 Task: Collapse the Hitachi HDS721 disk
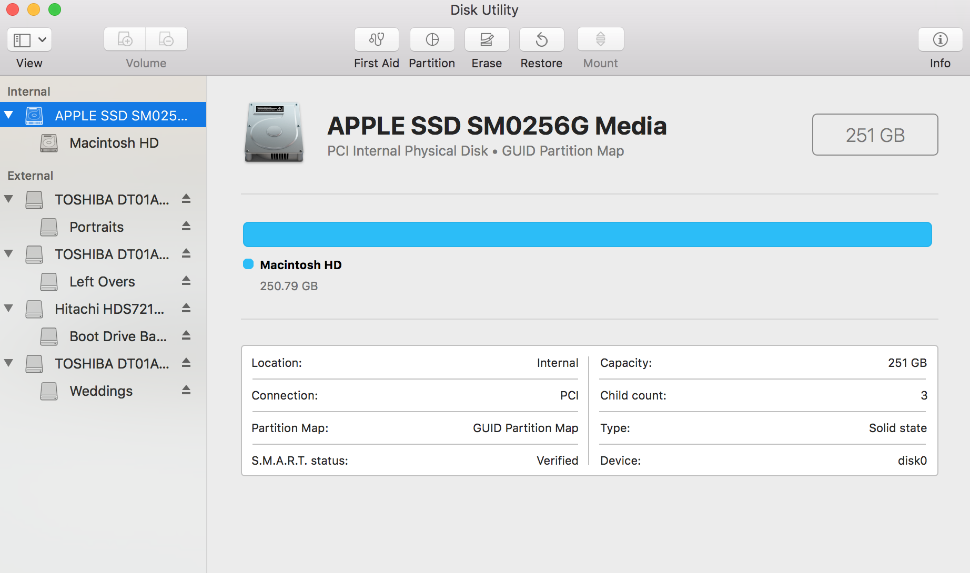point(8,308)
